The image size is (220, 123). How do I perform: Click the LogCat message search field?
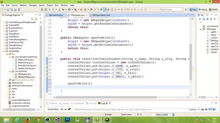(131, 109)
